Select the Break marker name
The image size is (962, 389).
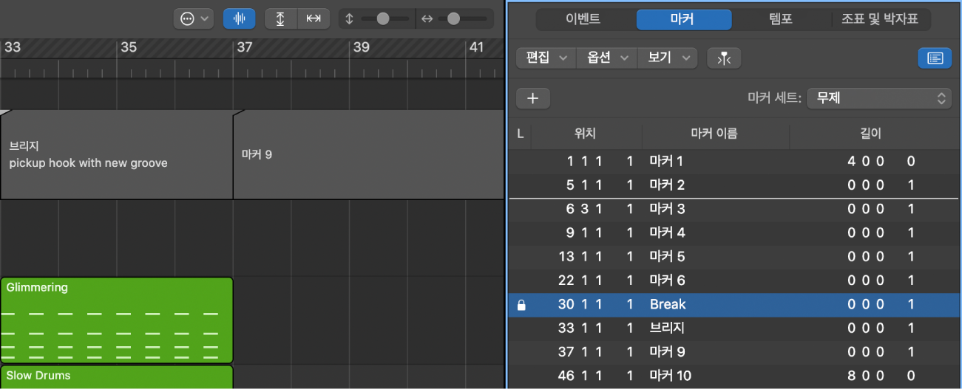point(668,304)
